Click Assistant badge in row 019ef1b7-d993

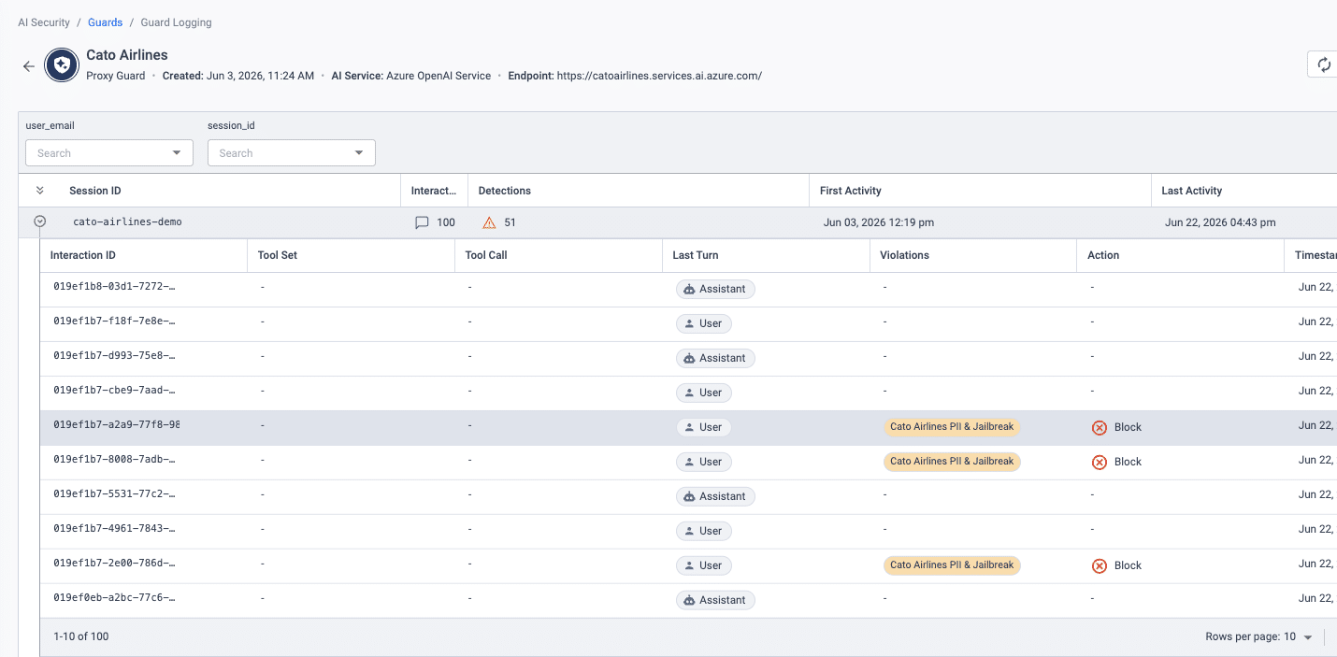(x=715, y=358)
